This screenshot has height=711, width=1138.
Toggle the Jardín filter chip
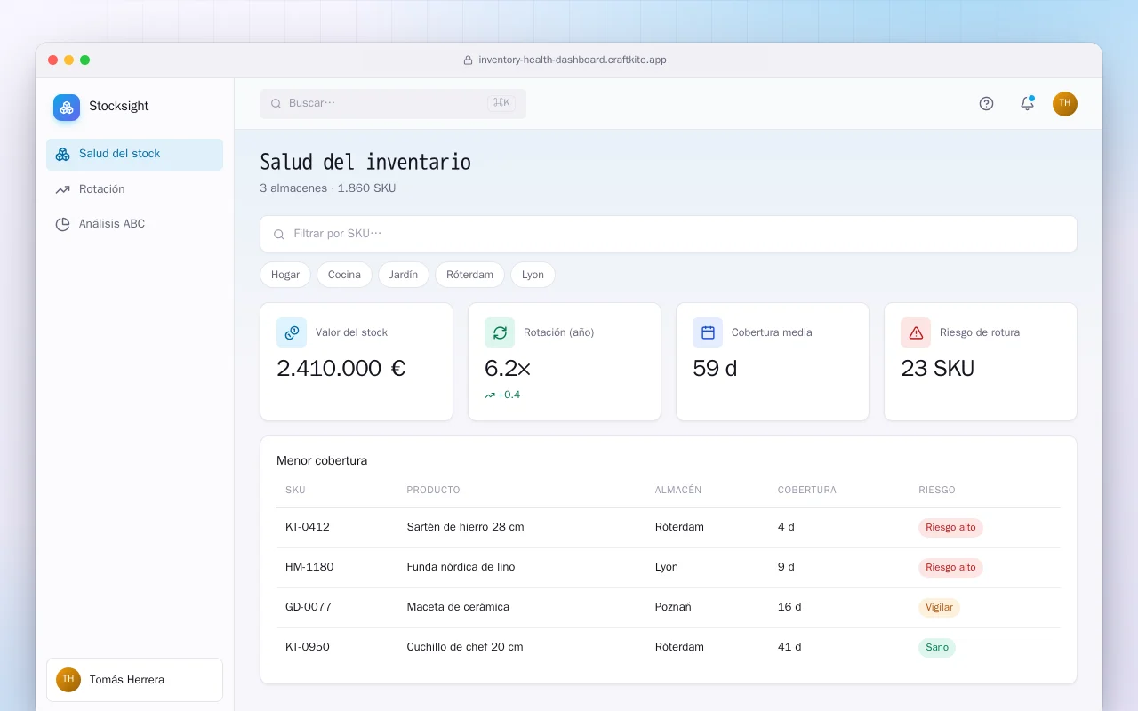(404, 275)
